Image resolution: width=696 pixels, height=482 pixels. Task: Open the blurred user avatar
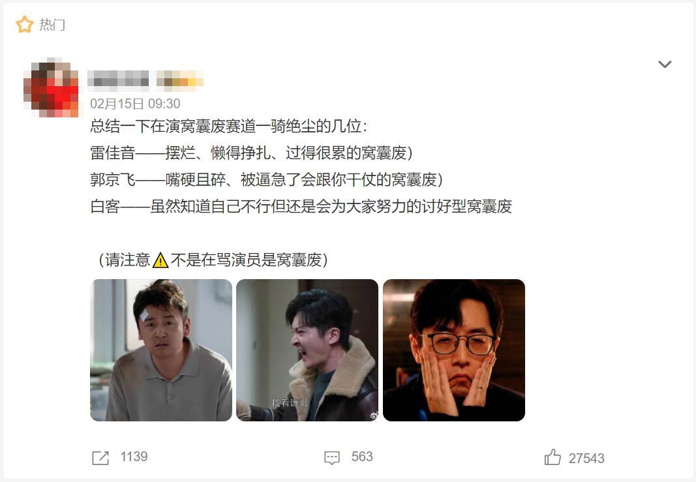[x=51, y=87]
